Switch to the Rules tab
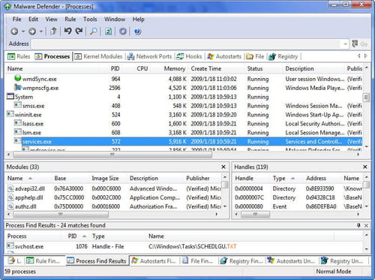 pos(19,56)
